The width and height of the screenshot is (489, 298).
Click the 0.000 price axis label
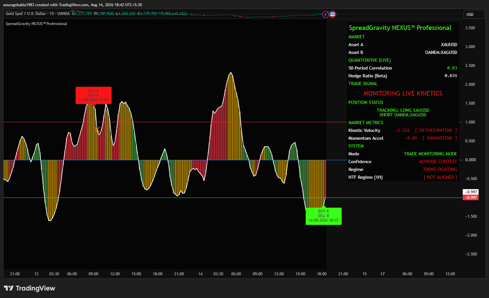[x=471, y=160]
